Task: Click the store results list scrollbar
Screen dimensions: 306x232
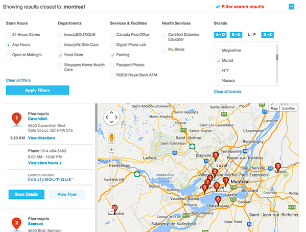Action: tap(96, 118)
